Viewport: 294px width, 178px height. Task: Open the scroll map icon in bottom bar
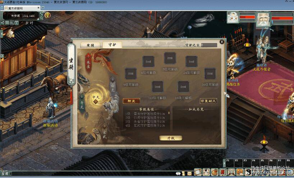pyautogui.click(x=198, y=172)
